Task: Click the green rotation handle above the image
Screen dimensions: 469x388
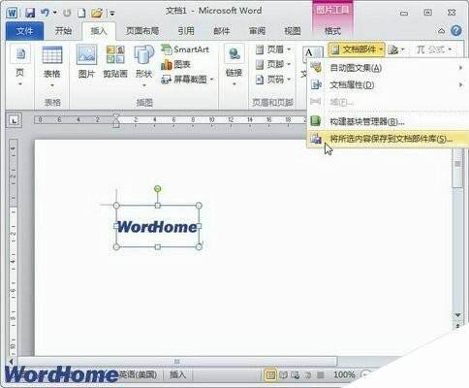Action: click(x=157, y=188)
